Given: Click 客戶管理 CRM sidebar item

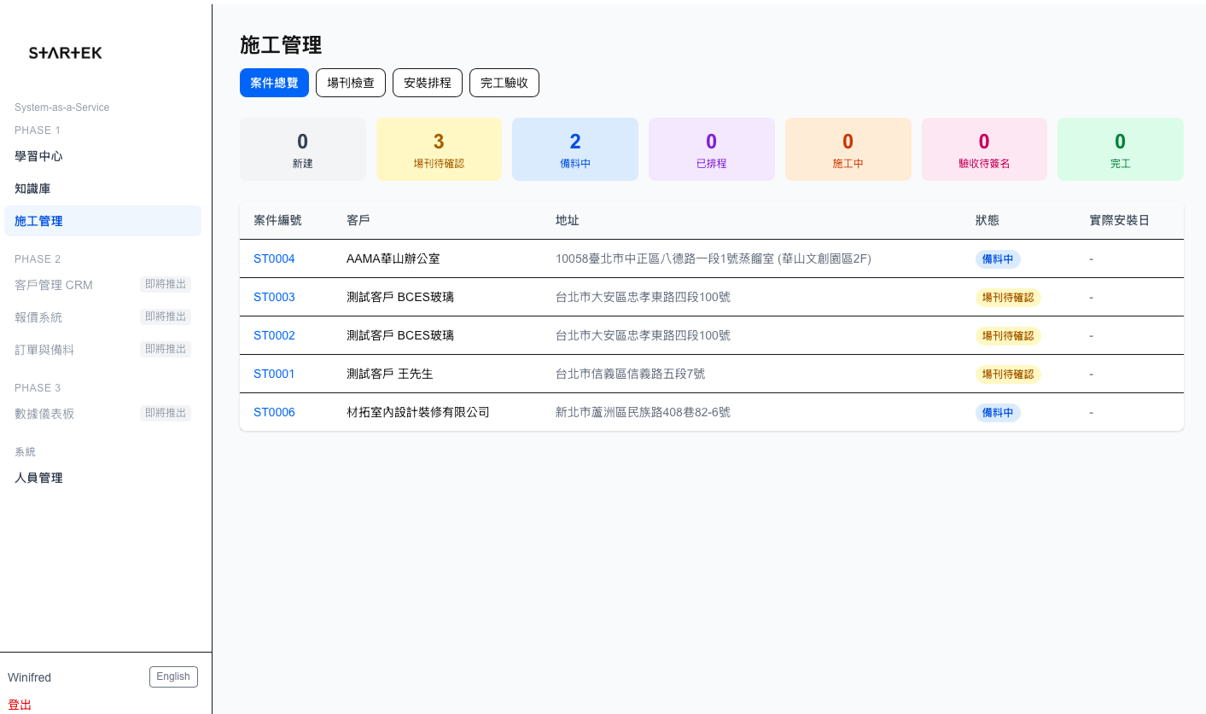Looking at the screenshot, I should tap(53, 284).
